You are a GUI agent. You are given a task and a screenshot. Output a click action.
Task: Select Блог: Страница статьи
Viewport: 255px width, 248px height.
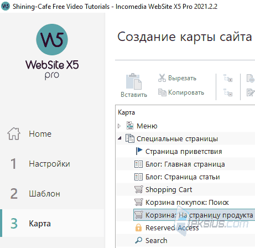coord(183,177)
